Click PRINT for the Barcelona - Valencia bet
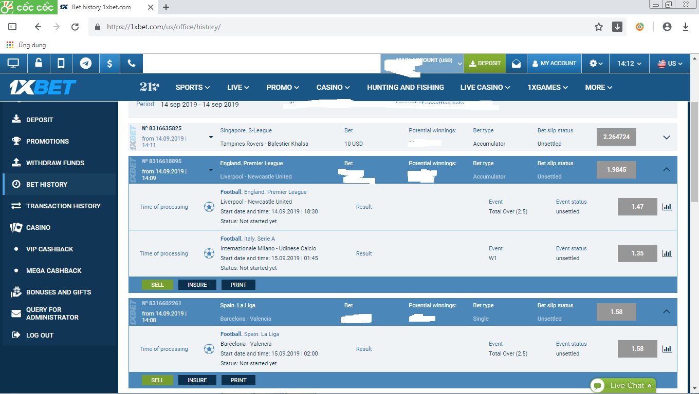699x394 pixels. [238, 380]
